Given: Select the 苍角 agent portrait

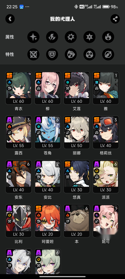Looking at the screenshot, I should pyautogui.click(x=48, y=132).
